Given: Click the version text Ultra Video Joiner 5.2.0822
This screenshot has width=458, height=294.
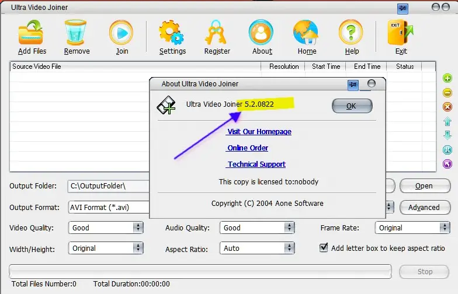Looking at the screenshot, I should click(x=230, y=104).
